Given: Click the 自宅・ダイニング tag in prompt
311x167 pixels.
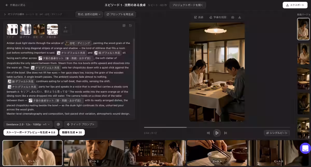Looking at the screenshot, I should [x=78, y=43].
